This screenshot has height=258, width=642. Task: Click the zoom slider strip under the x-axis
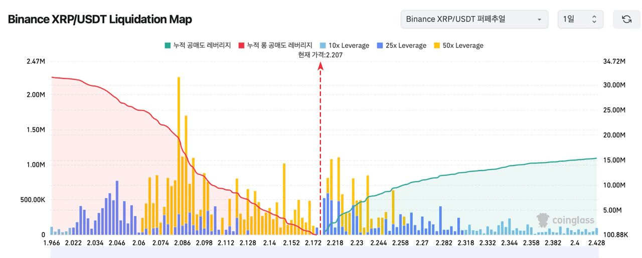tap(324, 252)
